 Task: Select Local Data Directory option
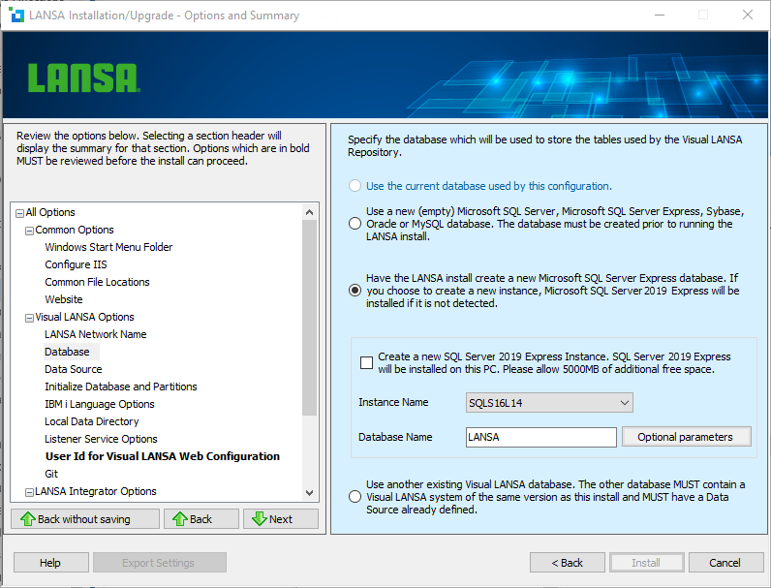[91, 421]
